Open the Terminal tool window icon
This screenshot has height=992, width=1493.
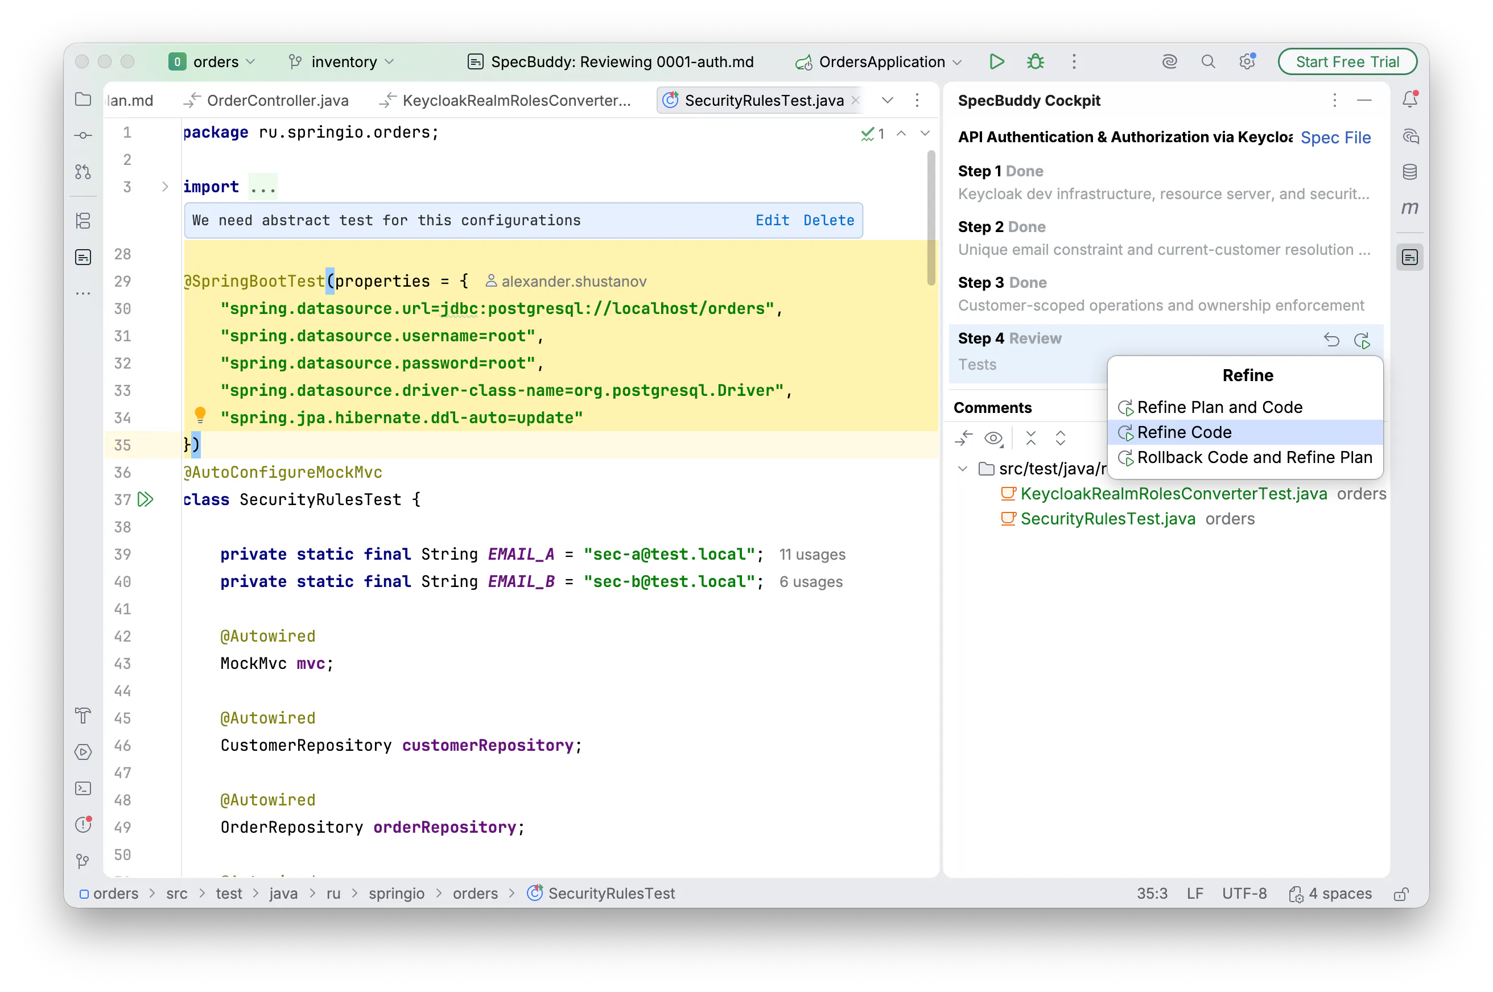tap(83, 788)
